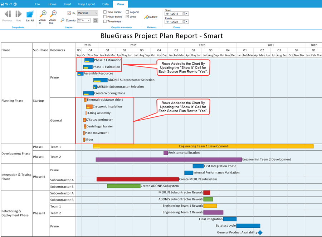Disable the Links checkbox

pyautogui.click(x=127, y=16)
